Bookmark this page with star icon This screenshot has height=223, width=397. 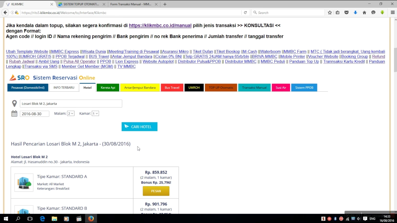[x=330, y=13]
